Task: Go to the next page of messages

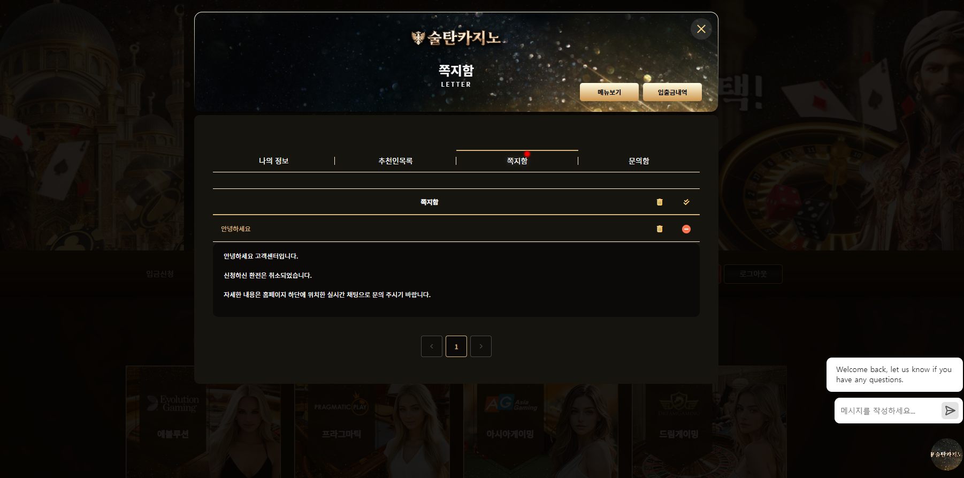Action: 481,346
